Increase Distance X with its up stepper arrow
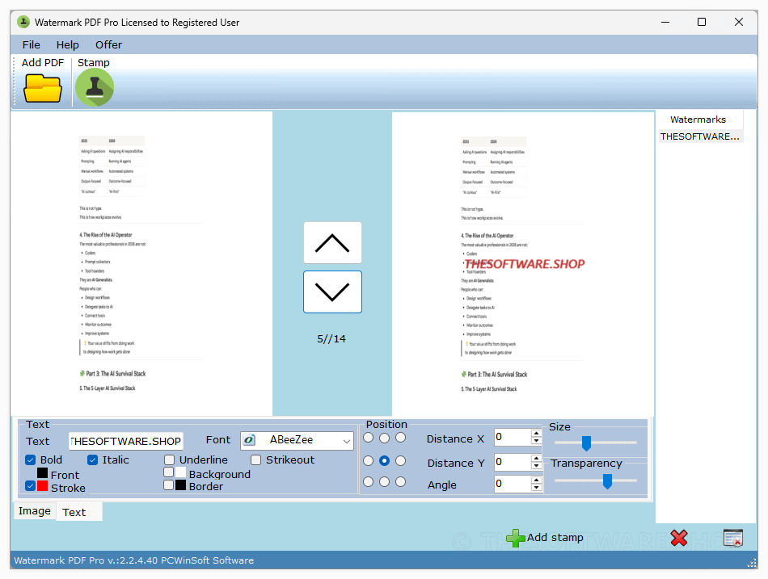 coord(535,434)
